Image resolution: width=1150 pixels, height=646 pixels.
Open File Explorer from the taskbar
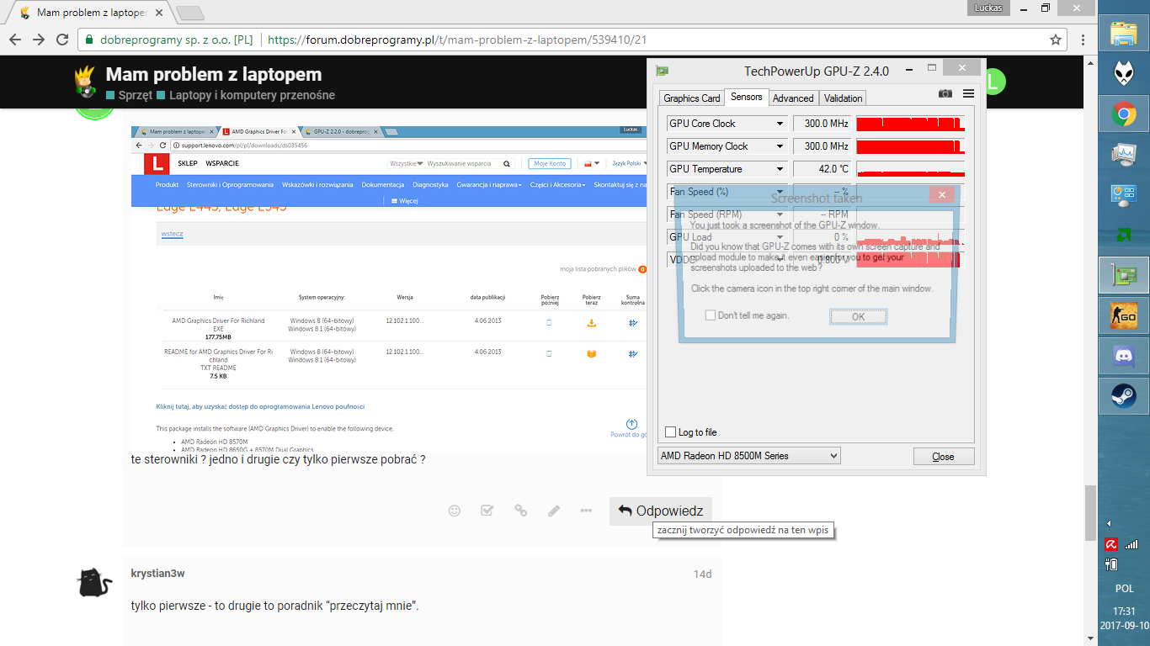click(1124, 34)
